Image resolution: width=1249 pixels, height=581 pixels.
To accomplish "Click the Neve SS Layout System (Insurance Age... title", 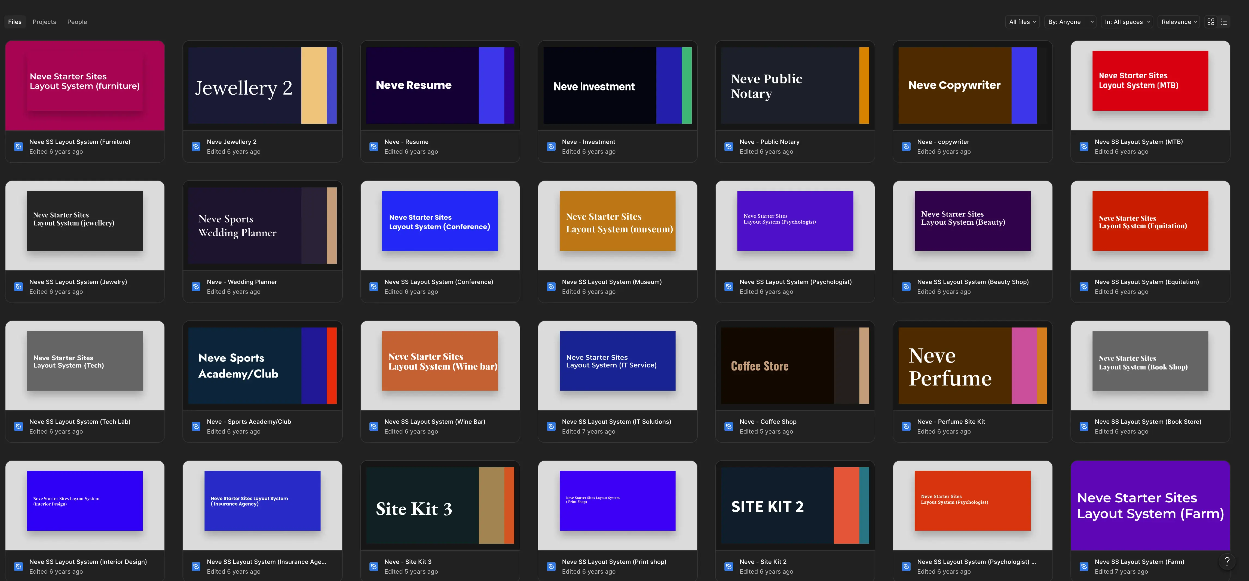I will pyautogui.click(x=266, y=562).
